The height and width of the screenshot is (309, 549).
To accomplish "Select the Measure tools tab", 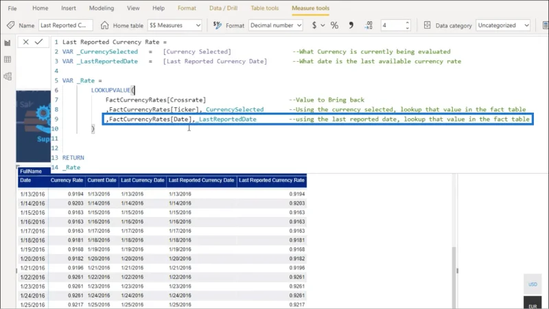I will coord(311,8).
